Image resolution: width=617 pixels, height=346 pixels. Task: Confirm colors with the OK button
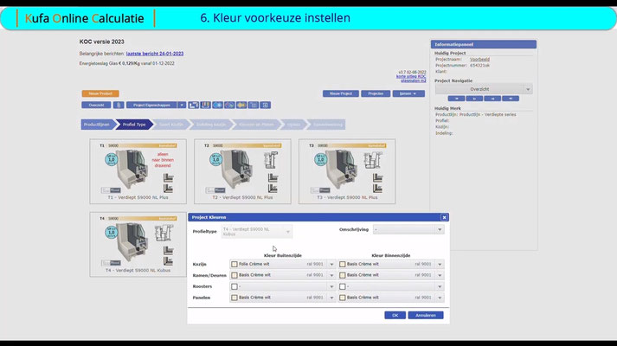click(395, 315)
